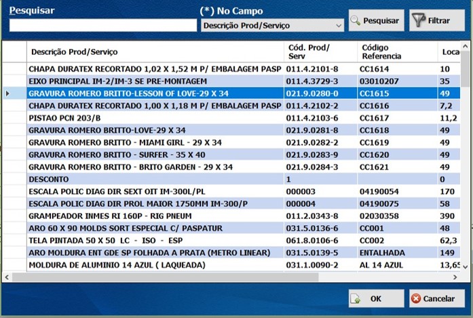Click the value 170 in the ESCALA SEXT OIT row

coord(447,192)
